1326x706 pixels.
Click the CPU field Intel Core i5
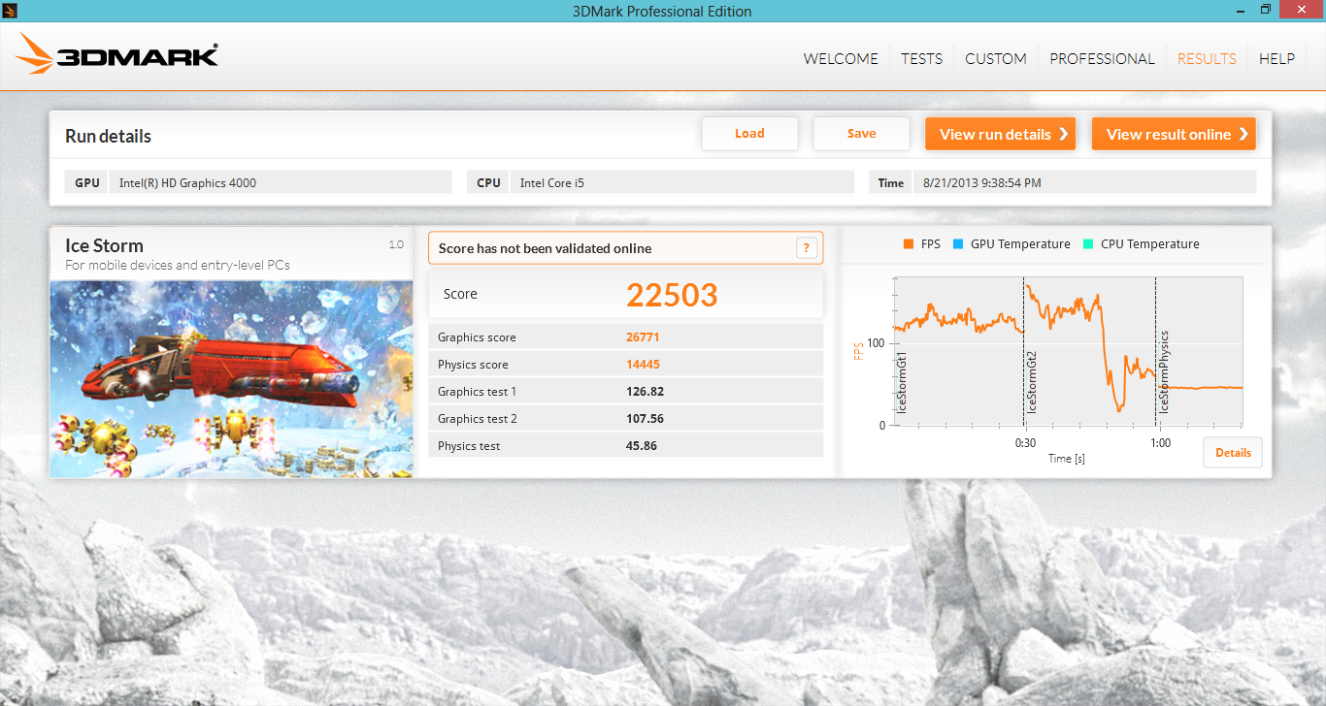(x=682, y=182)
